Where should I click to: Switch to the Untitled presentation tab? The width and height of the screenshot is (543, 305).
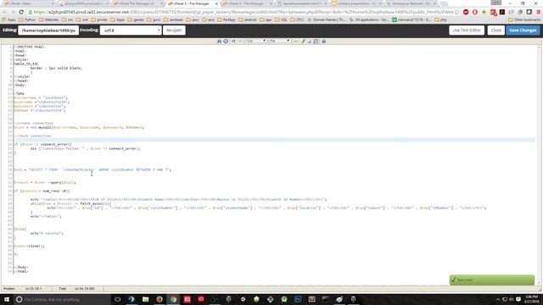(355, 3)
